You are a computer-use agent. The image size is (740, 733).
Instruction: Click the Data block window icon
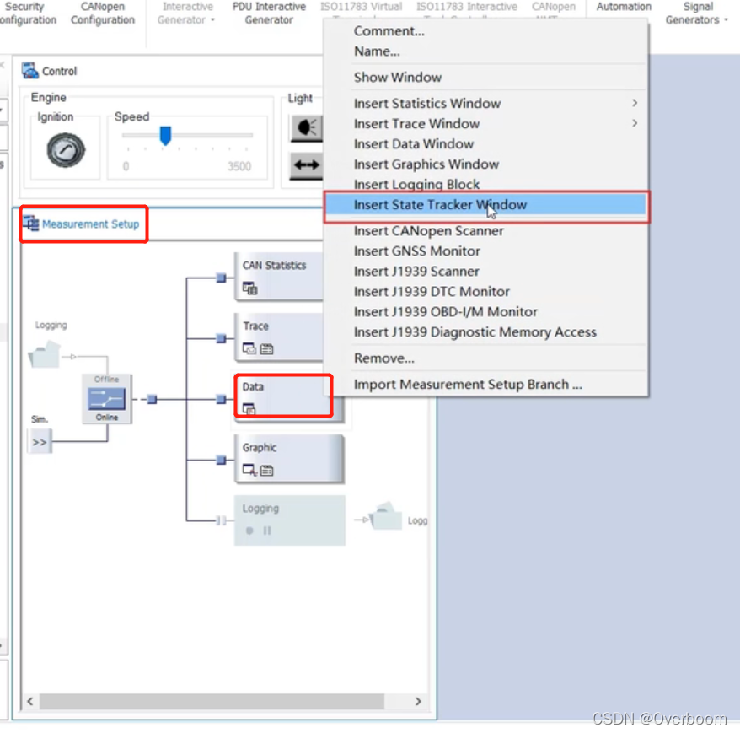[x=249, y=408]
